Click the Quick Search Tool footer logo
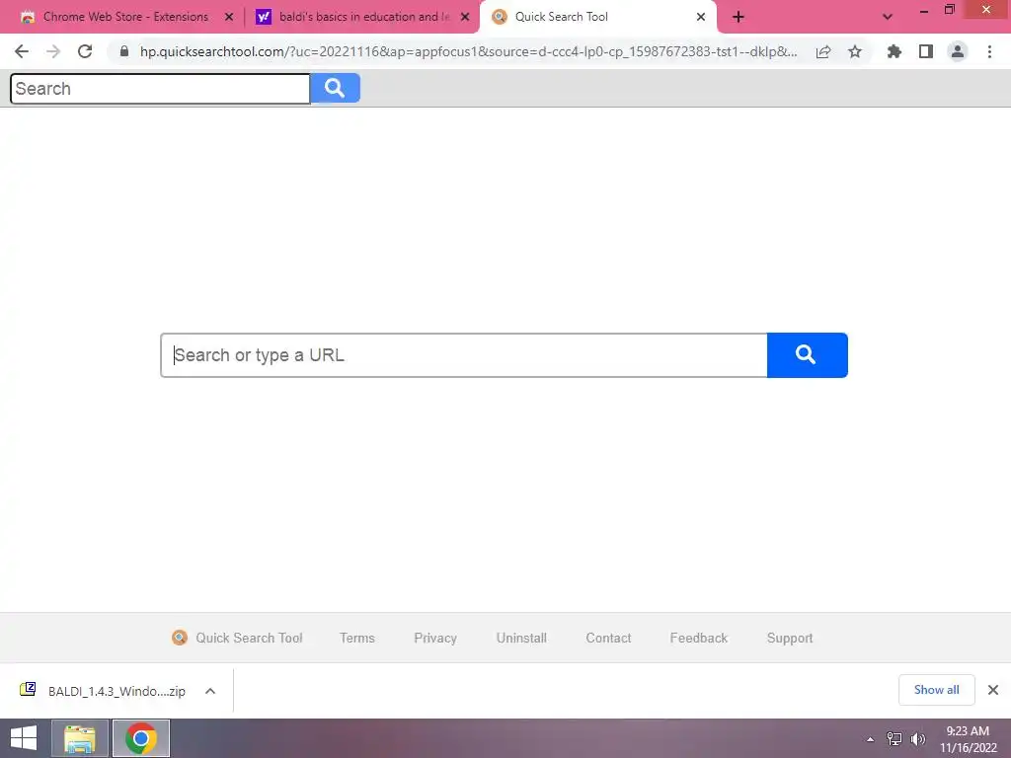 click(180, 638)
